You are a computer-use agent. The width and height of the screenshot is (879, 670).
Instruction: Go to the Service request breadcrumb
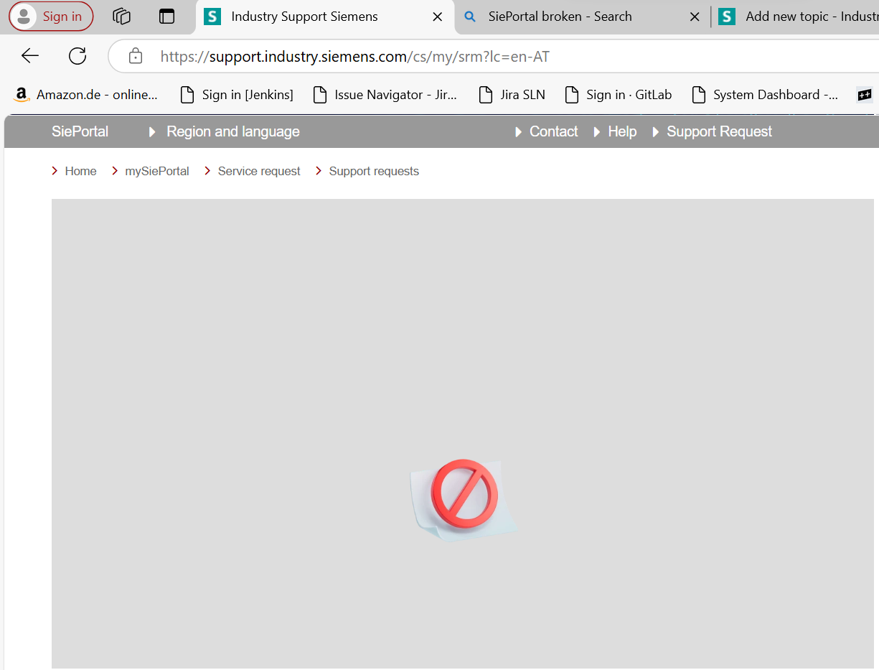coord(259,171)
